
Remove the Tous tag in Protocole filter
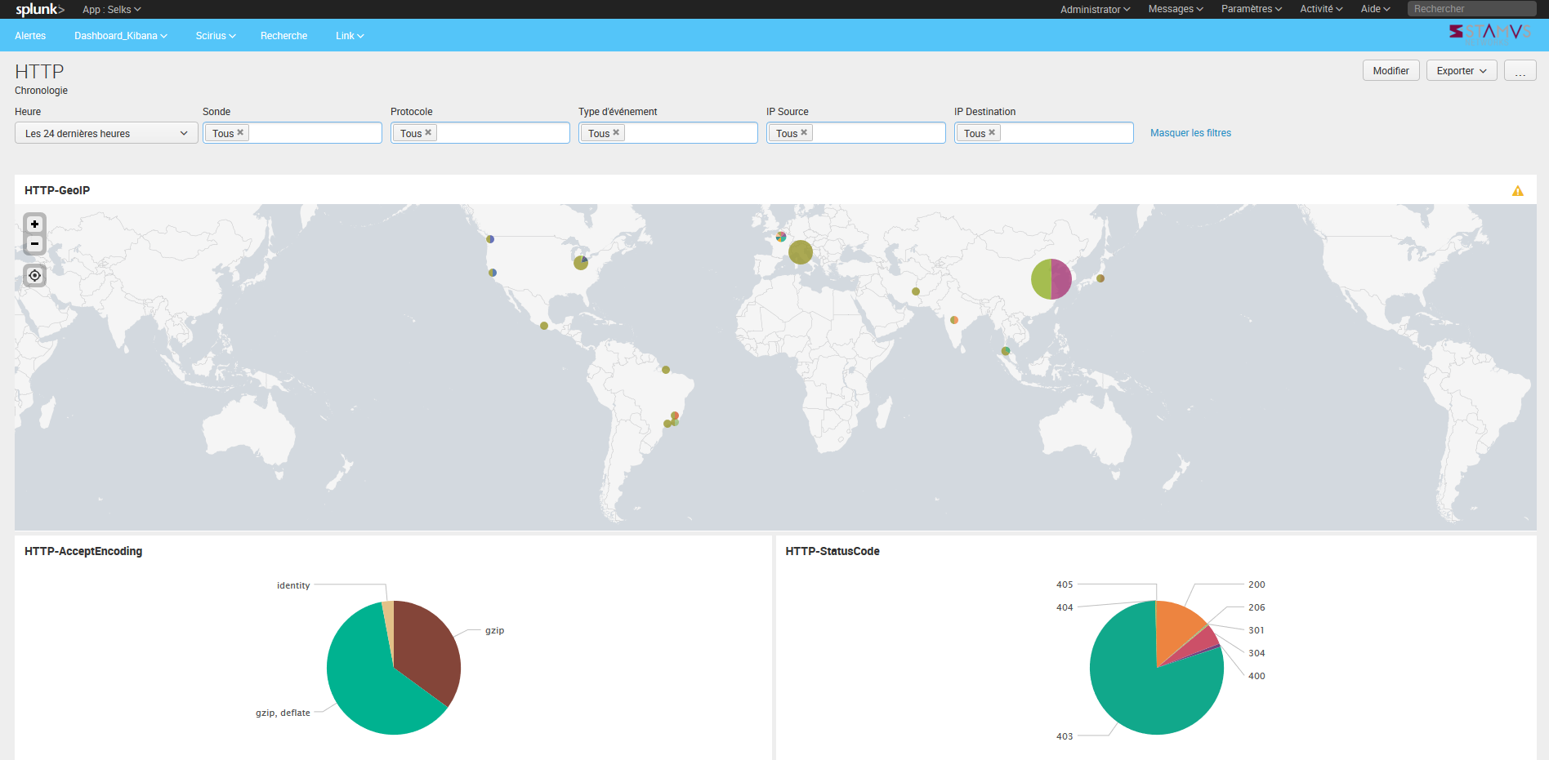(428, 132)
